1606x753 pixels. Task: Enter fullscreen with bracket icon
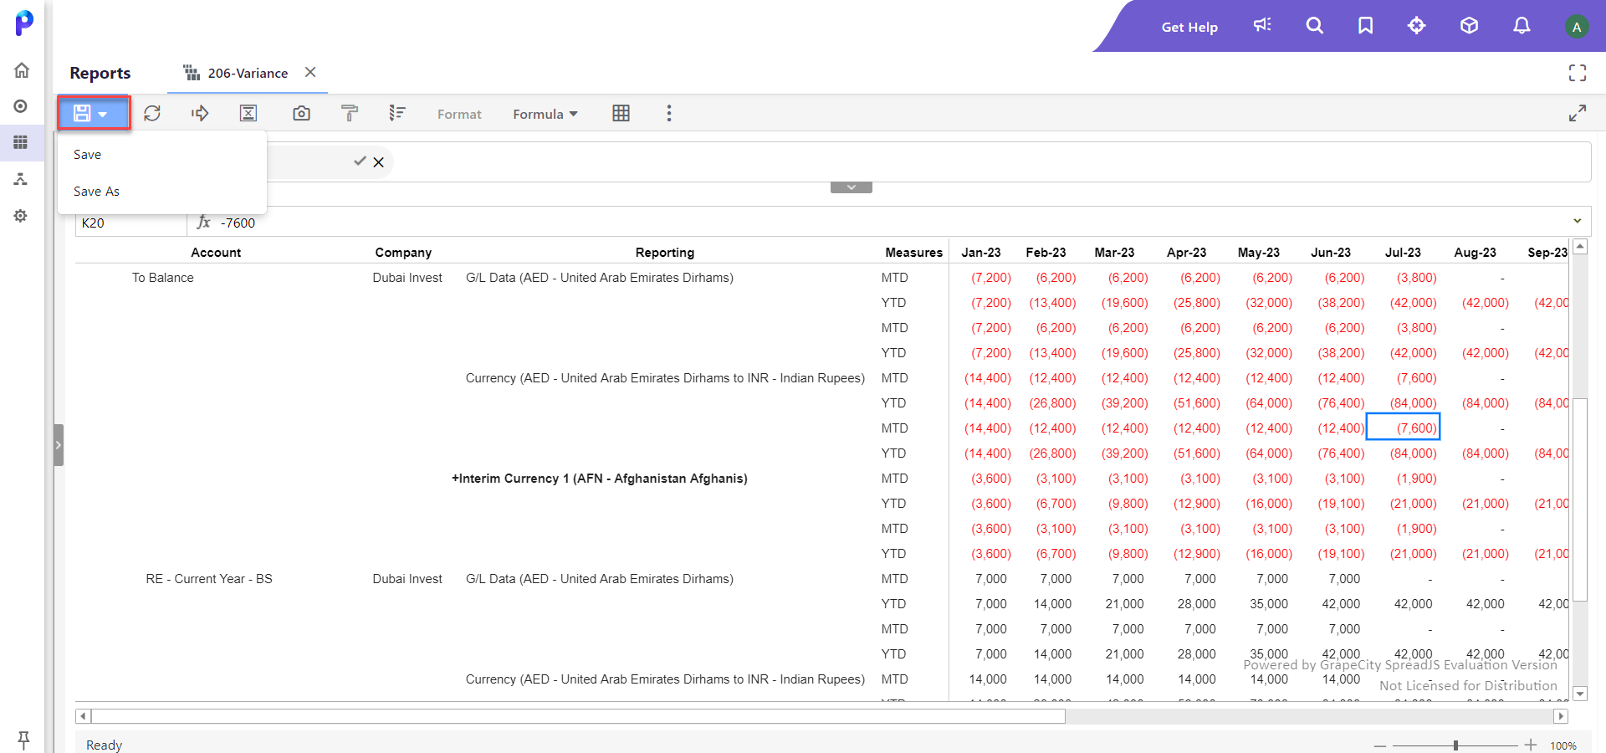[1577, 73]
